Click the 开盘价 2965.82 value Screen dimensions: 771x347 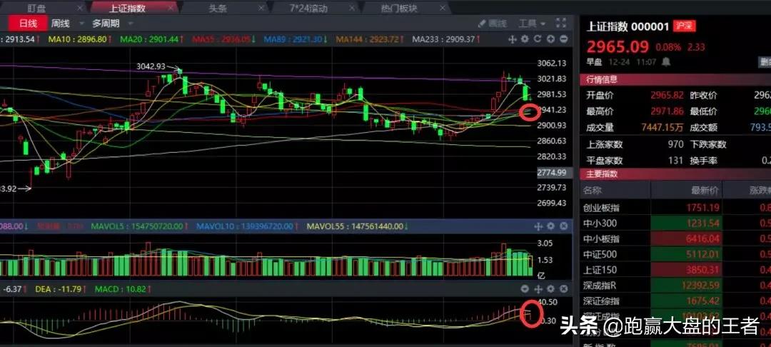667,96
